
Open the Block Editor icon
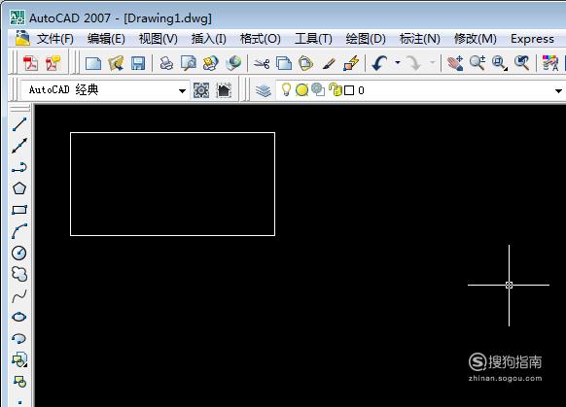tap(351, 63)
